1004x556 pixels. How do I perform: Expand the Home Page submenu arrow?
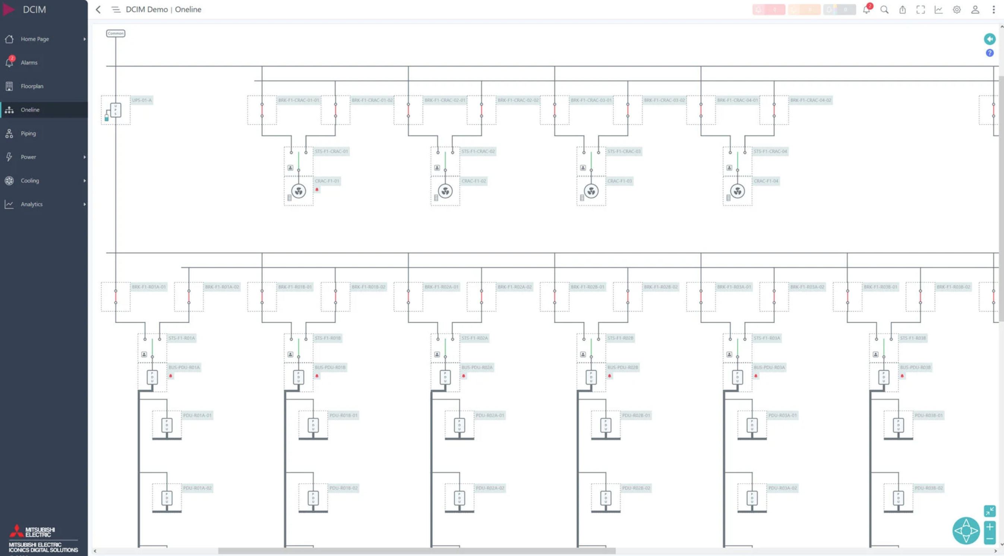click(x=85, y=39)
